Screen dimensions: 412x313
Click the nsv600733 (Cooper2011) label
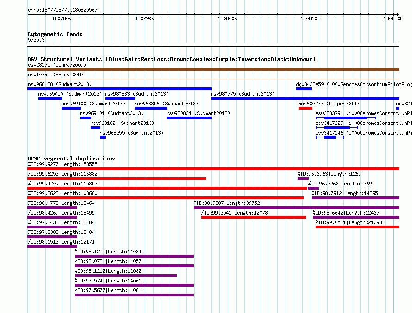point(329,104)
